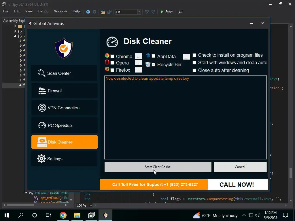Viewport: 295px width, 221px height.
Task: Click the Start Clear Cashe button
Action: coord(158,167)
